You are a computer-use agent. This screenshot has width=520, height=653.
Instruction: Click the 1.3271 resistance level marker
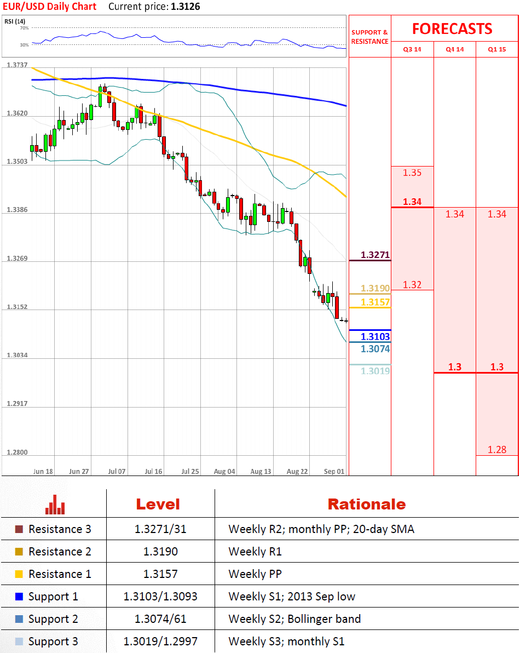(x=375, y=255)
